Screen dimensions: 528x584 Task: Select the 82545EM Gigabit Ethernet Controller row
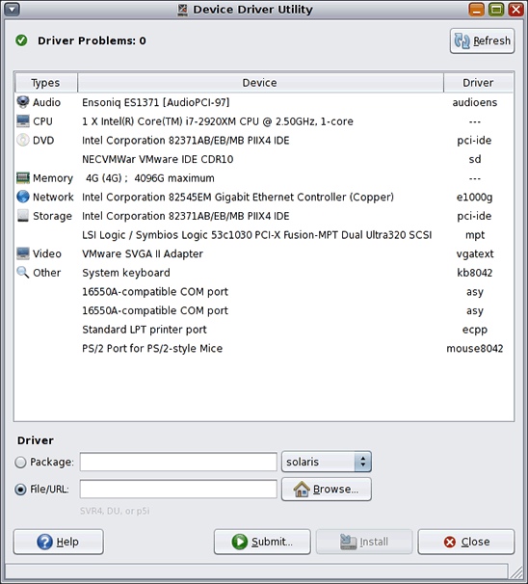[264, 197]
